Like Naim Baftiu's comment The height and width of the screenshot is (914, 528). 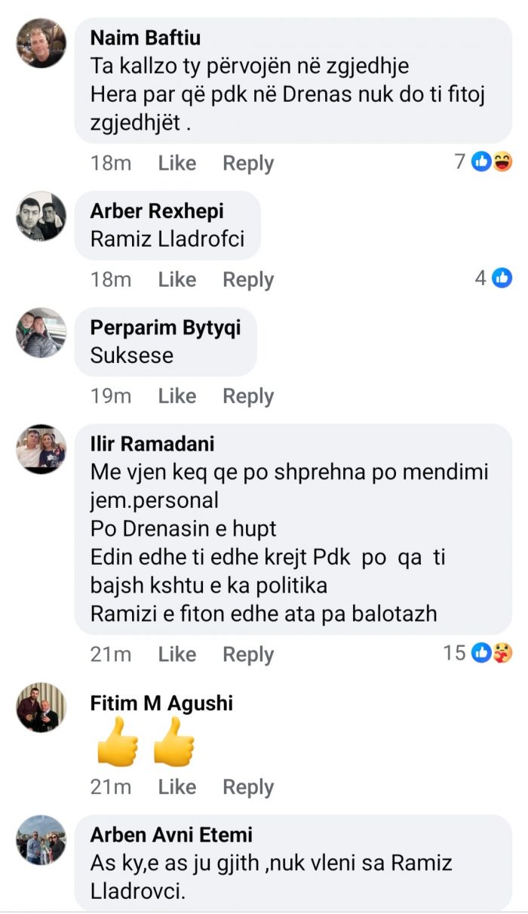177,163
